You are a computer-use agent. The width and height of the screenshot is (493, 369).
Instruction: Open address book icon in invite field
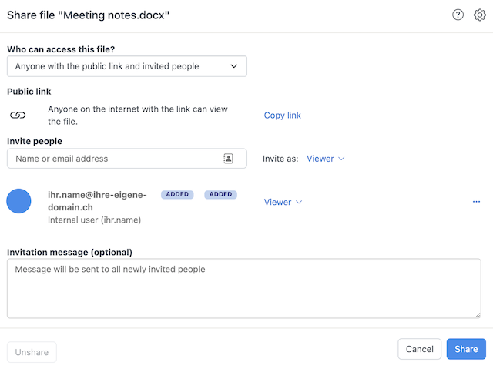pos(228,159)
